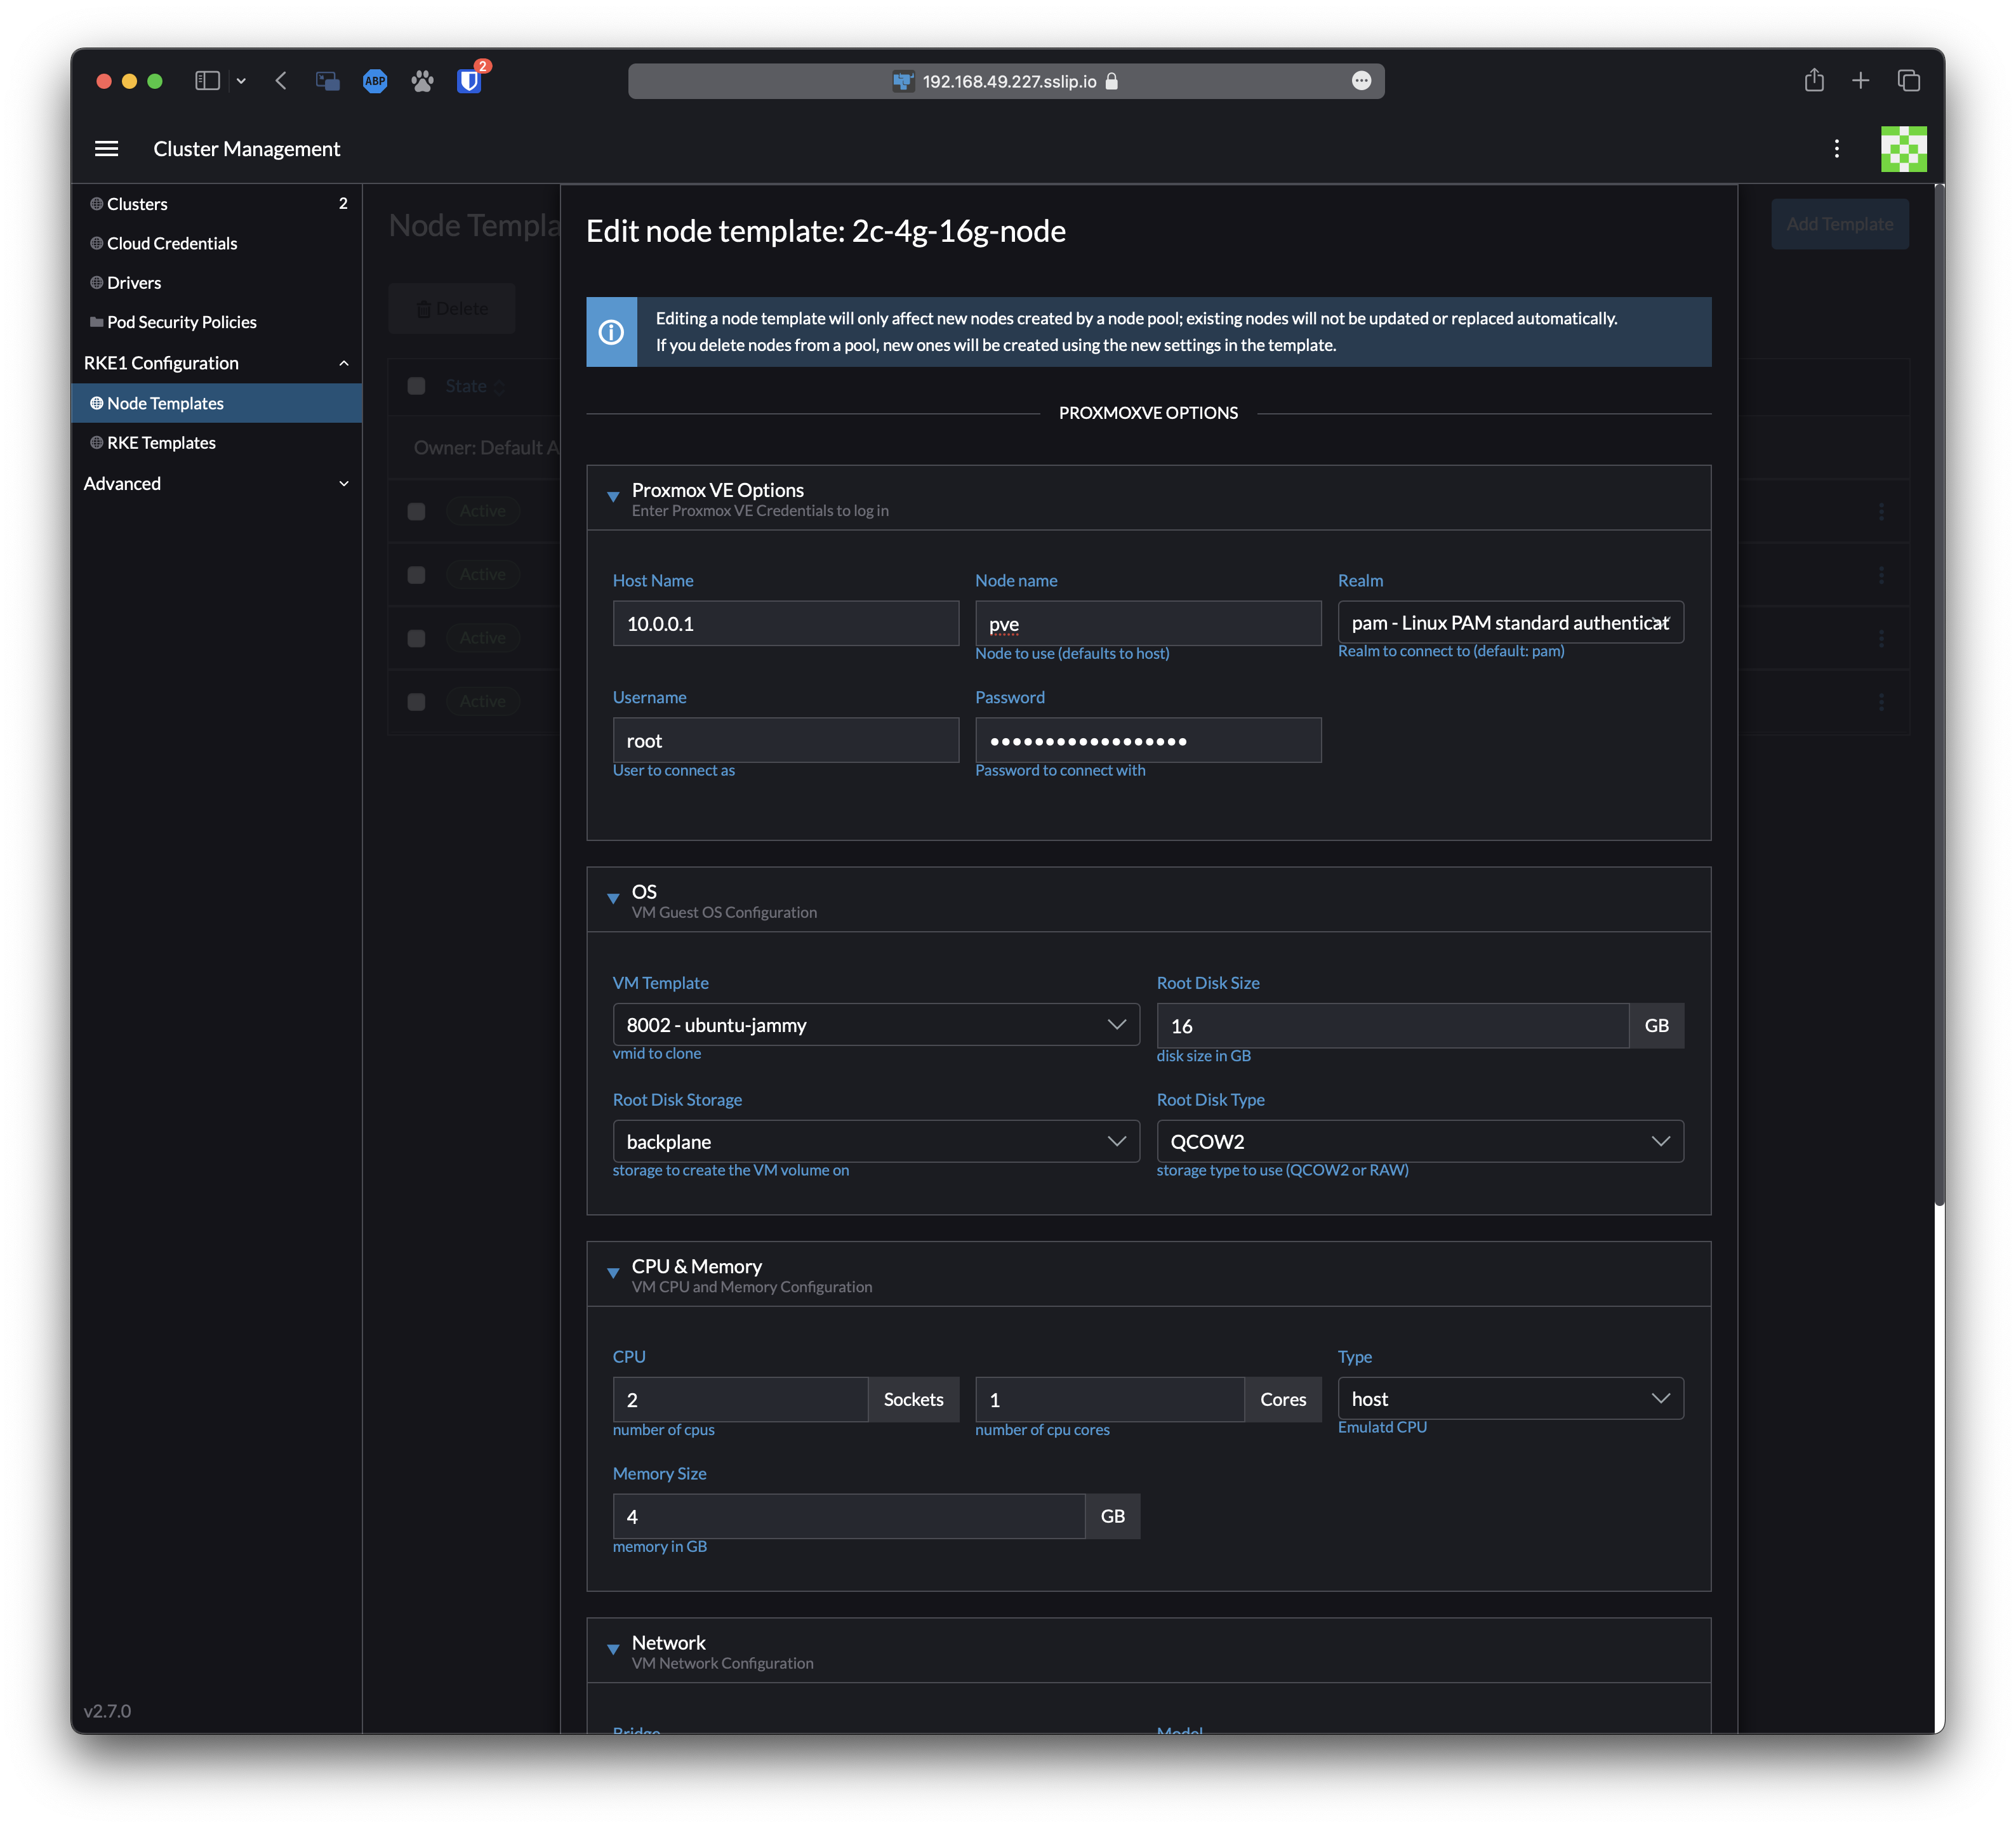Check the checkbox on the second Active row

416,575
